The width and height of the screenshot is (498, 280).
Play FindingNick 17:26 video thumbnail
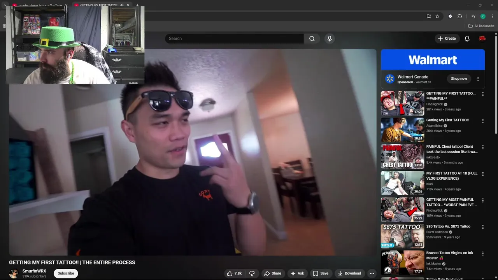(402, 103)
